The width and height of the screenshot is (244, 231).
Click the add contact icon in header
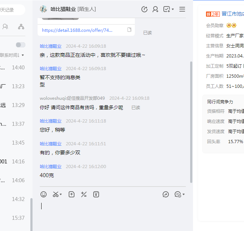tap(155, 9)
